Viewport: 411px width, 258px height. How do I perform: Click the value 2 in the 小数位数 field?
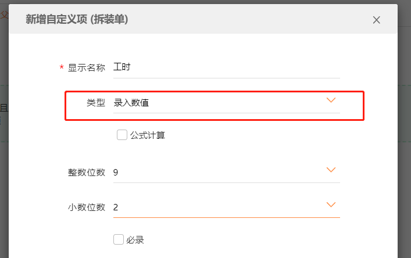116,207
